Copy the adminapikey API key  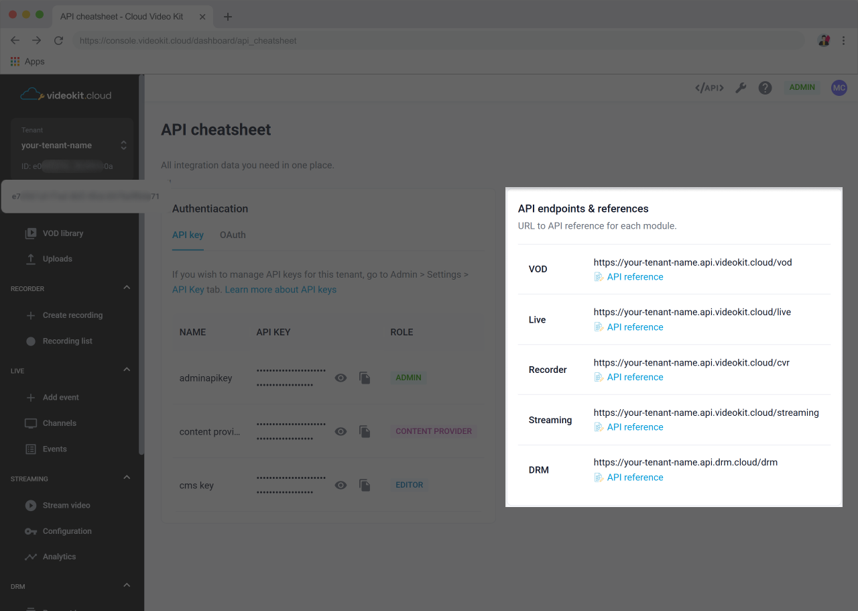[x=365, y=378]
